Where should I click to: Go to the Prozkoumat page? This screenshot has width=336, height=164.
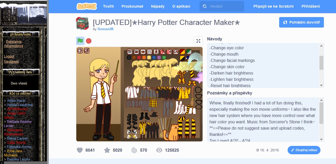pyautogui.click(x=132, y=6)
